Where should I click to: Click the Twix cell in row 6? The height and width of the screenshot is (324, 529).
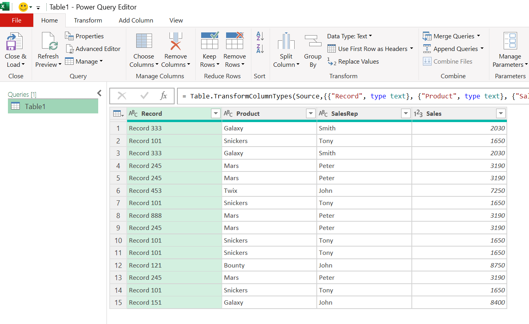click(x=269, y=190)
